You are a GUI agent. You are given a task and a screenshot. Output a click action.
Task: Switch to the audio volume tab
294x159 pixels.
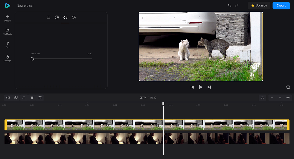pyautogui.click(x=65, y=18)
